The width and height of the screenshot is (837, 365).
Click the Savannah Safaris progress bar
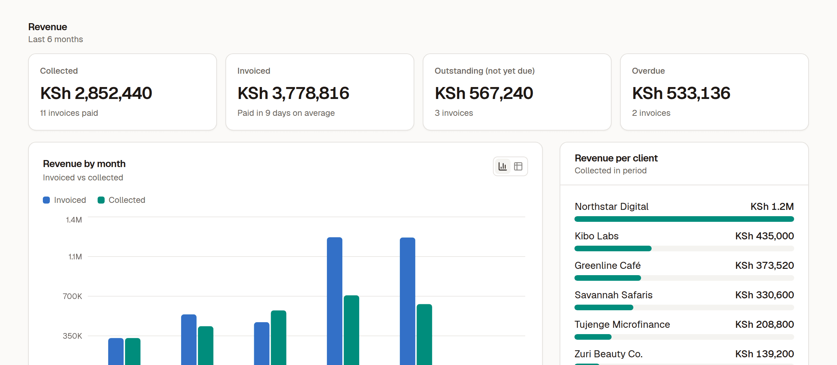[x=684, y=307]
